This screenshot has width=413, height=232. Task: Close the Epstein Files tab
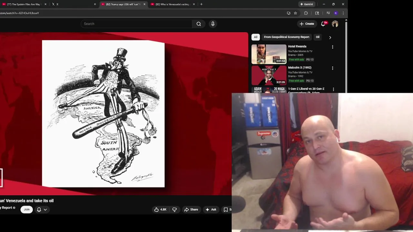(45, 4)
